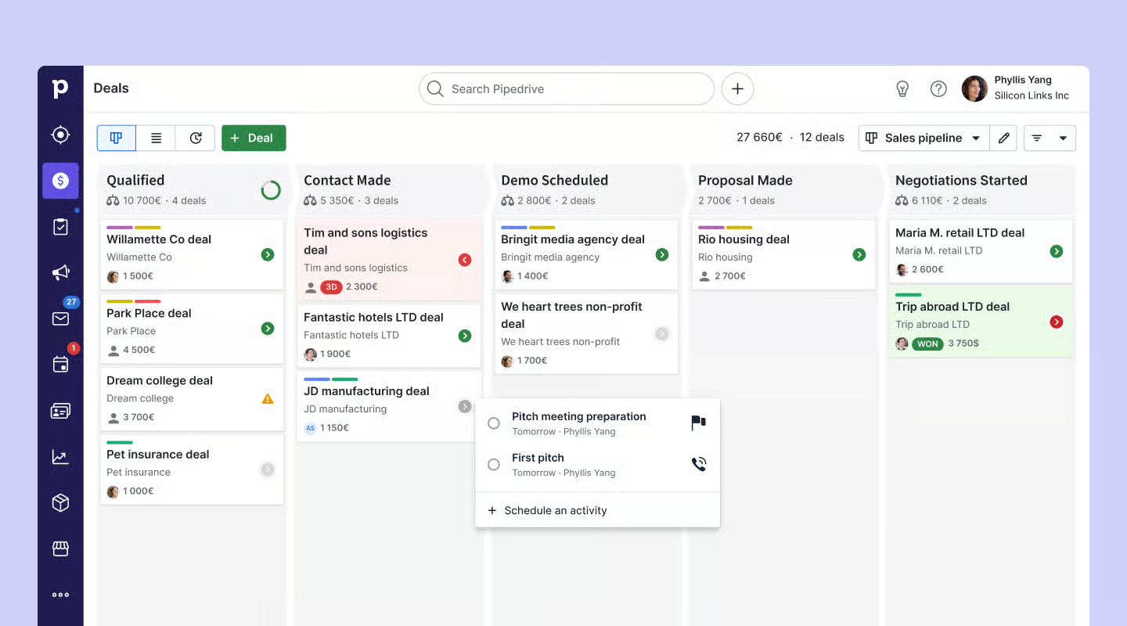Image resolution: width=1127 pixels, height=626 pixels.
Task: Open Mail showing 27 unread messages
Action: [x=60, y=318]
